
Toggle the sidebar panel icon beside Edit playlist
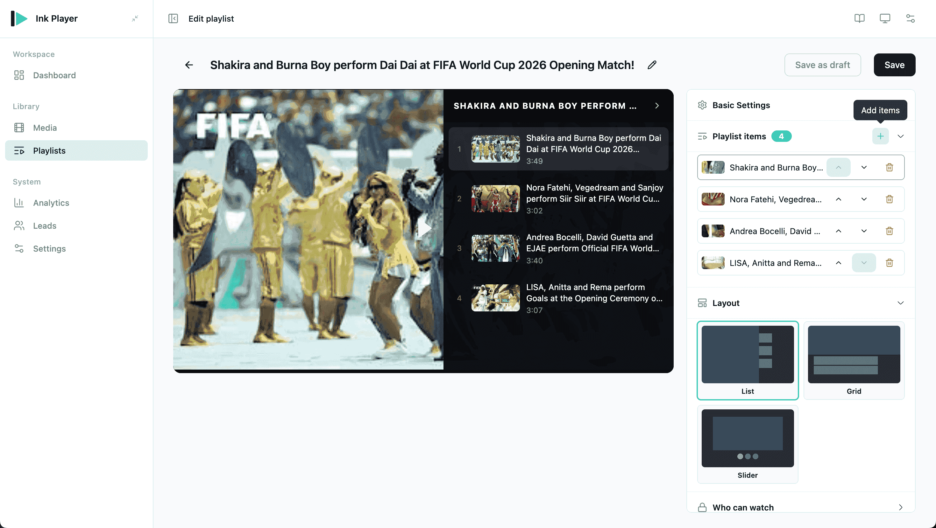click(173, 18)
